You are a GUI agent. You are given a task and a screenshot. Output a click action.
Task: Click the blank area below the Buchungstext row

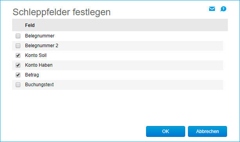pos(117,107)
